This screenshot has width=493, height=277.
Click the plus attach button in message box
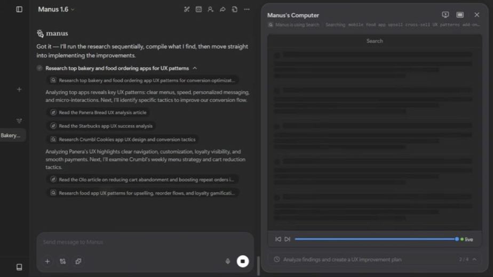point(47,262)
